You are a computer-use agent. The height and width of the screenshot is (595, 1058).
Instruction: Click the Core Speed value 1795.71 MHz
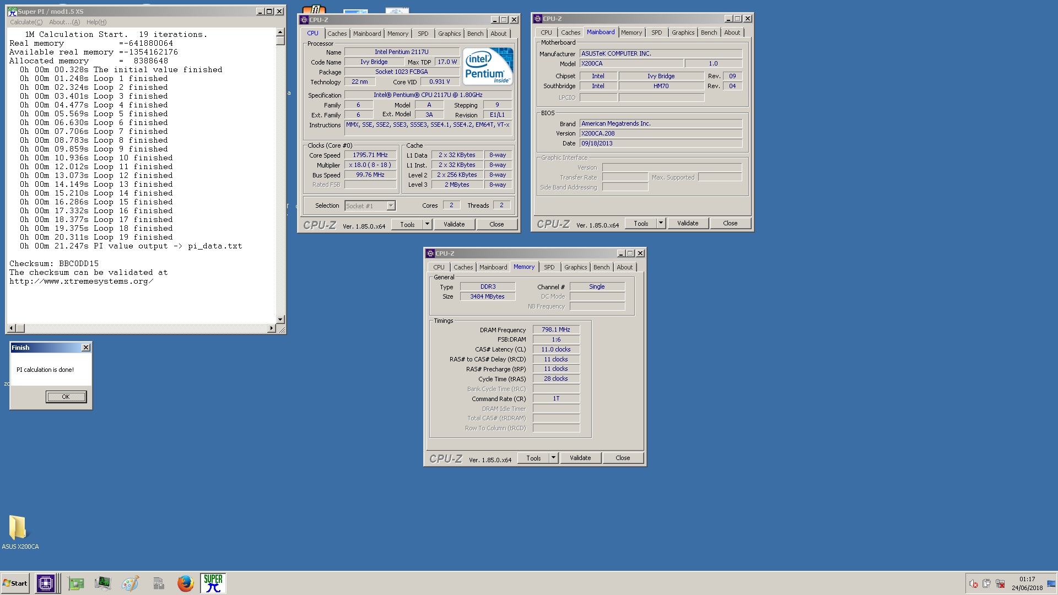[370, 155]
